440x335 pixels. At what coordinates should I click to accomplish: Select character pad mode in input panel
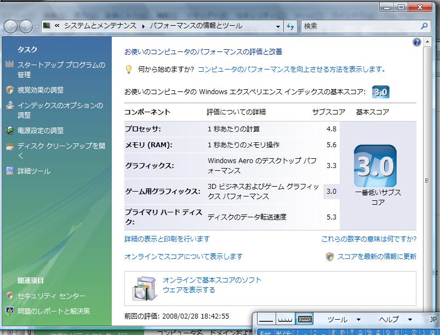click(285, 320)
